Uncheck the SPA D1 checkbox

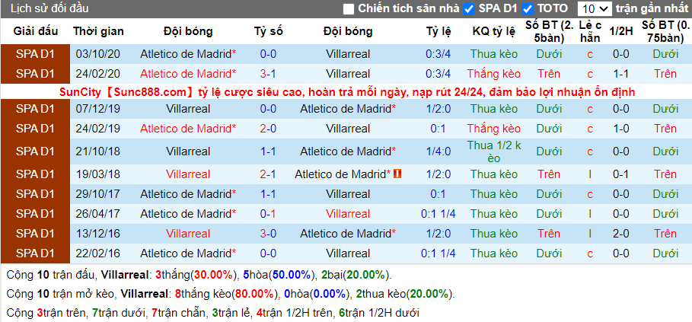pyautogui.click(x=469, y=9)
